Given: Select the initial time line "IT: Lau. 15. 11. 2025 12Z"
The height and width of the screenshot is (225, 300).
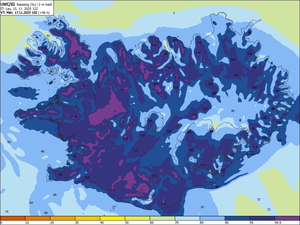Looking at the screenshot, I should pyautogui.click(x=19, y=9).
